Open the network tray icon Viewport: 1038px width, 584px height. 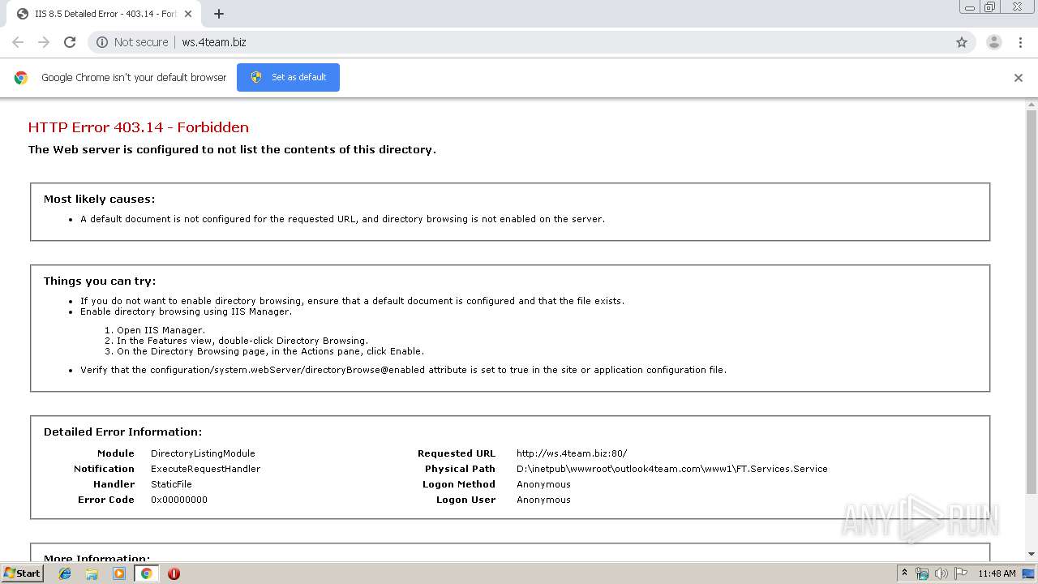click(922, 573)
